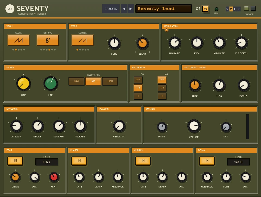This screenshot has height=197, width=261.
Task: Click the Seventy Lead preset name display
Action: point(164,9)
